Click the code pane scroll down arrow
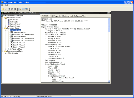 [109, 81]
